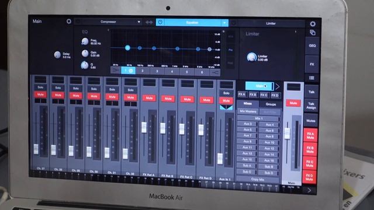Open Talk Assign
The image size is (374, 210).
311,106
